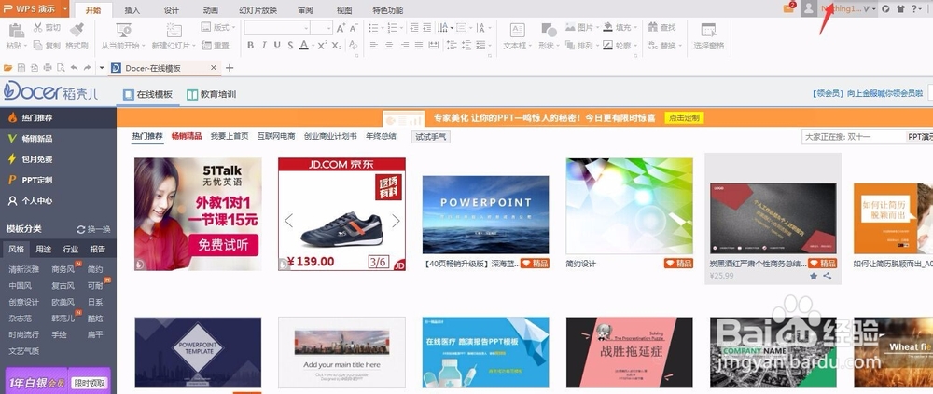Screen dimensions: 933x394
Task: Toggle bold formatting (B)
Action: (x=250, y=45)
